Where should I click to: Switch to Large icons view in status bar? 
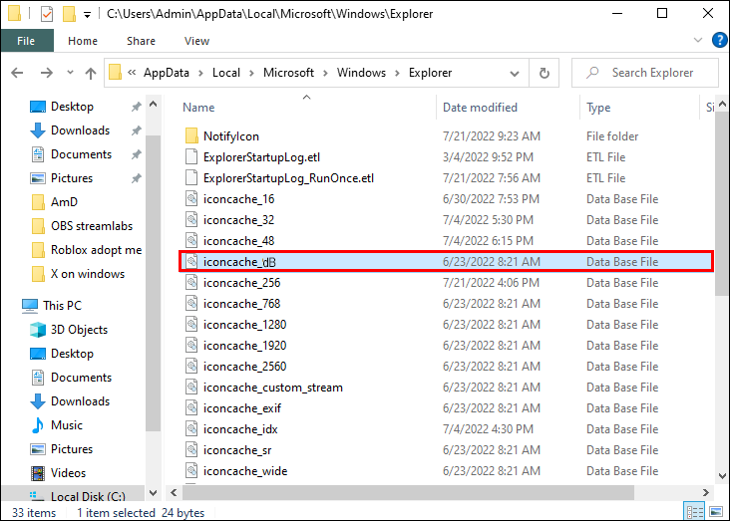pyautogui.click(x=717, y=512)
